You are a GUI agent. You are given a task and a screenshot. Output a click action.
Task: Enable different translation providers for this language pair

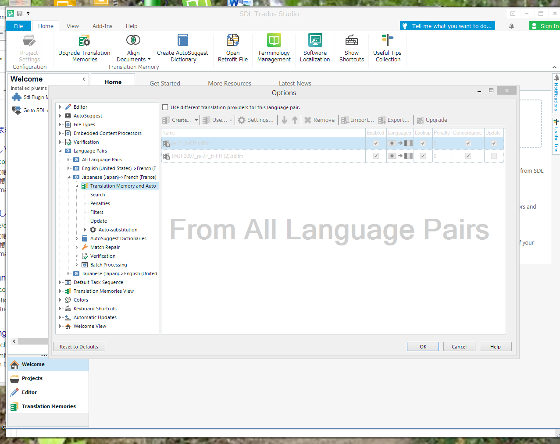click(x=165, y=107)
